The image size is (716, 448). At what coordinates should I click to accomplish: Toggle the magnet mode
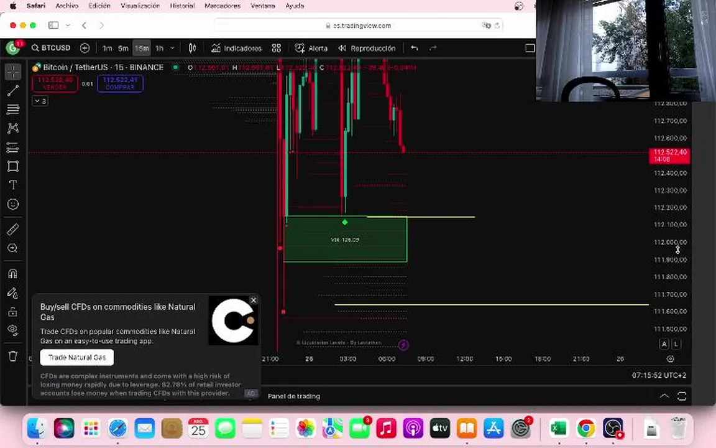(13, 273)
